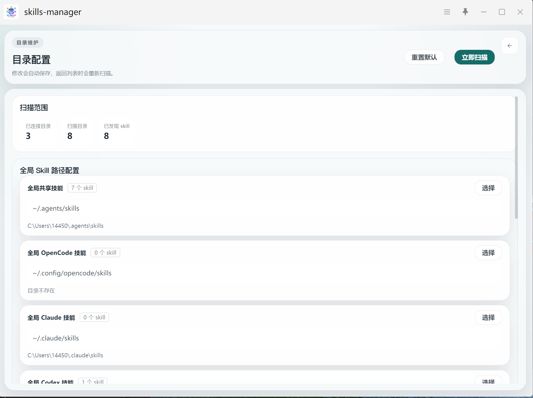Click 选择 for 全局 OpenCode 技能
This screenshot has height=398, width=533.
[488, 253]
